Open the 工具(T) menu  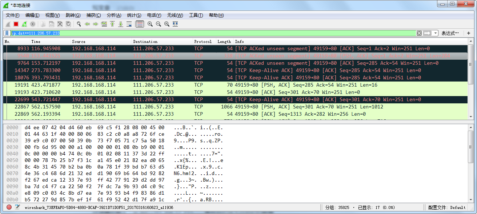[196, 15]
